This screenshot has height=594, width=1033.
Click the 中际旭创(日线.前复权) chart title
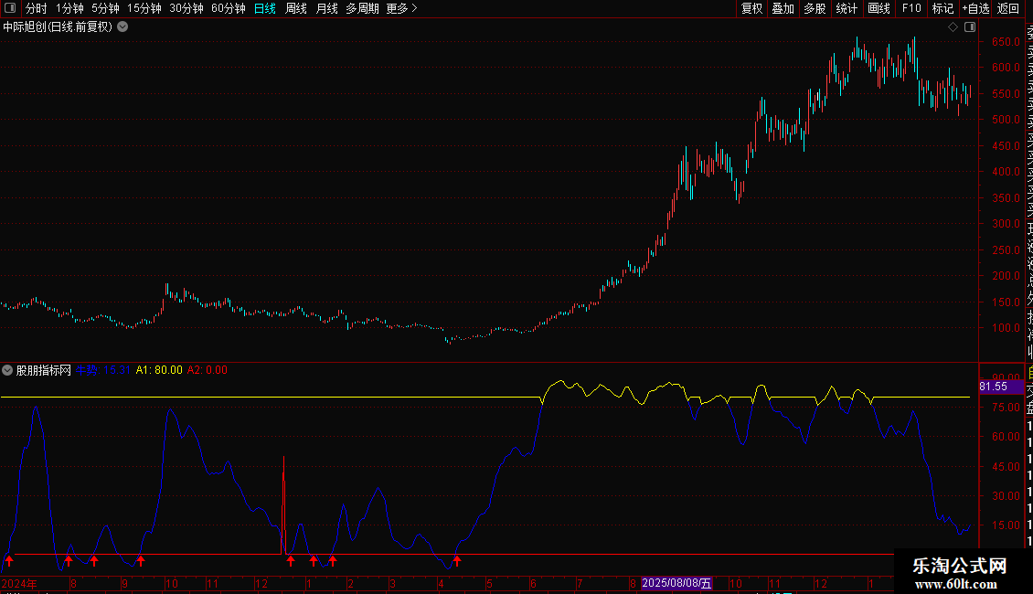[x=58, y=27]
